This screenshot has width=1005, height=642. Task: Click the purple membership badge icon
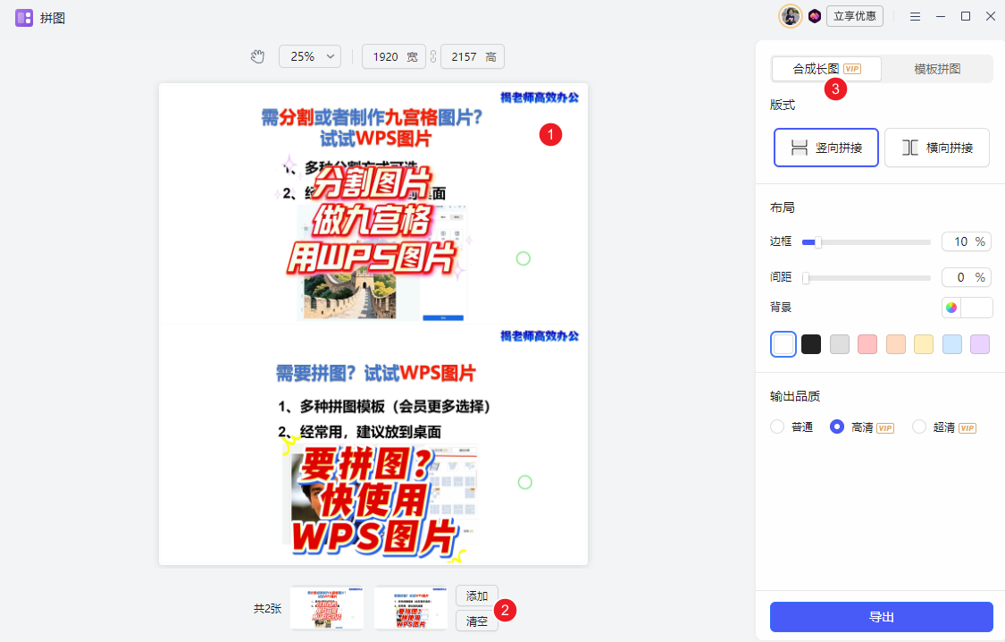tap(815, 16)
